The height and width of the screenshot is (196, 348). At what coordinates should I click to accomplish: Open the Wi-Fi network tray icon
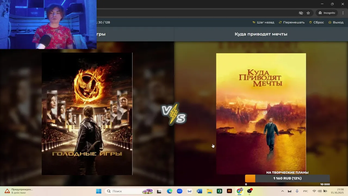pos(314,191)
